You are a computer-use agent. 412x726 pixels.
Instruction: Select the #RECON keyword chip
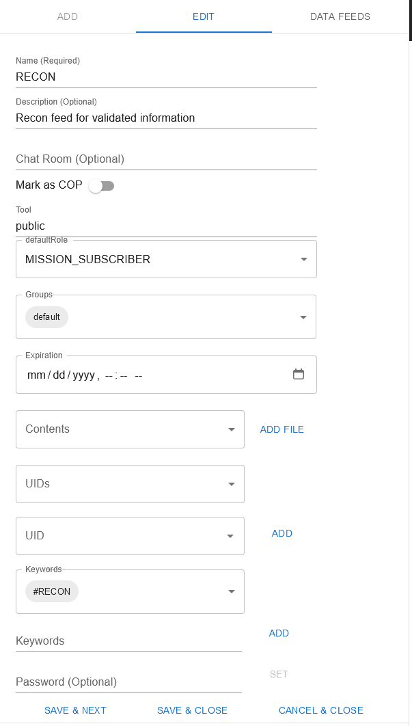[x=52, y=591]
